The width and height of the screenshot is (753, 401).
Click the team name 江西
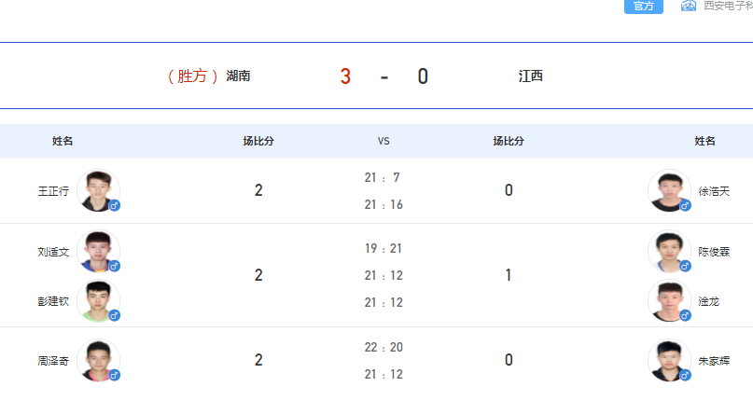[531, 76]
